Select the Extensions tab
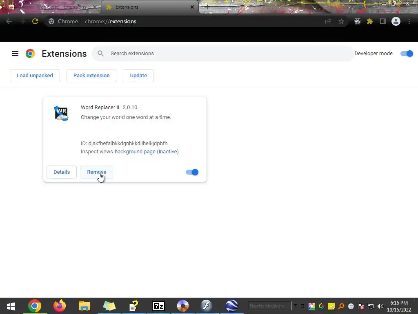This screenshot has width=418, height=314. click(x=150, y=7)
